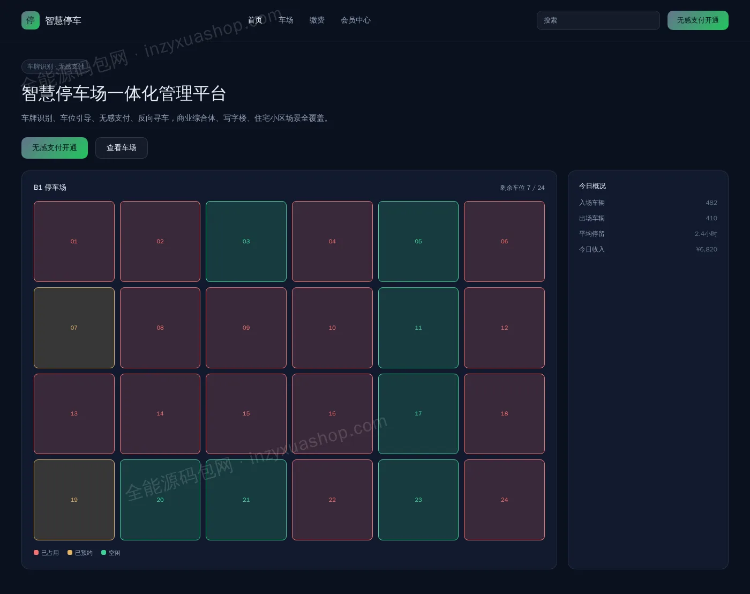Viewport: 750px width, 594px height.
Task: Select the free parking spot 21
Action: pos(246,500)
